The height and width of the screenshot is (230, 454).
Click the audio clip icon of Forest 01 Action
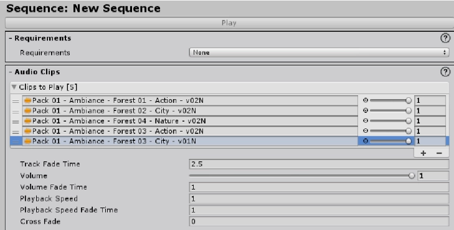coord(28,100)
